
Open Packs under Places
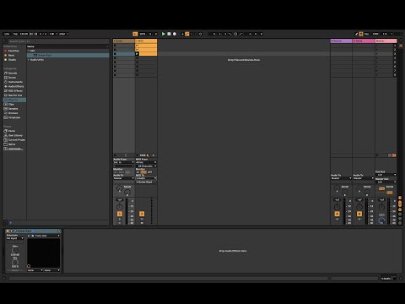click(12, 131)
